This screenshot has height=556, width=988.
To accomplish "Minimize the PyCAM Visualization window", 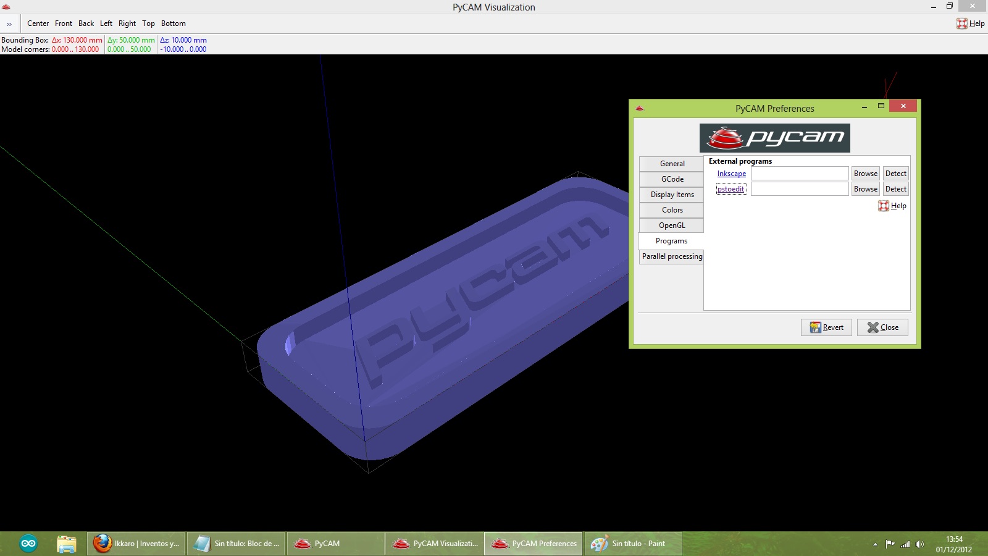I will 934,6.
